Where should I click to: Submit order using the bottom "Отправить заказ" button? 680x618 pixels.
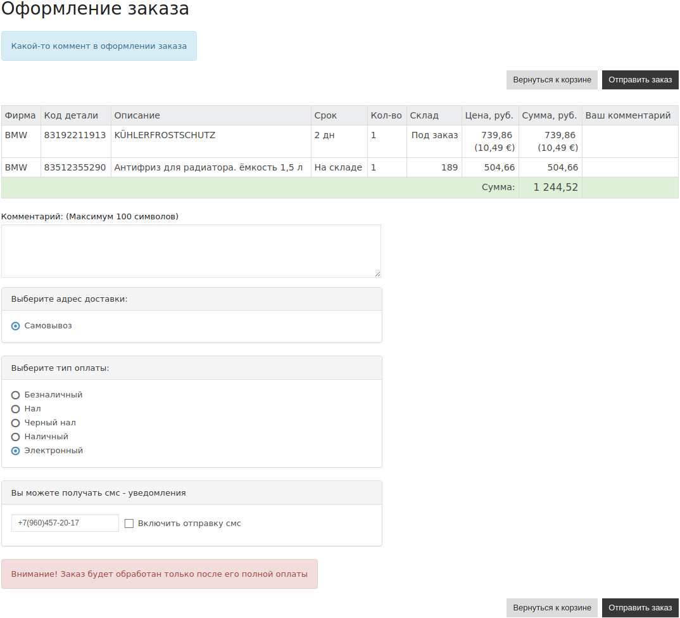pos(640,608)
